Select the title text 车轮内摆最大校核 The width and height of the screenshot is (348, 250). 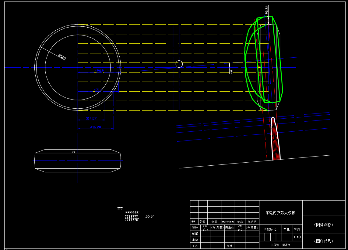tap(280, 213)
